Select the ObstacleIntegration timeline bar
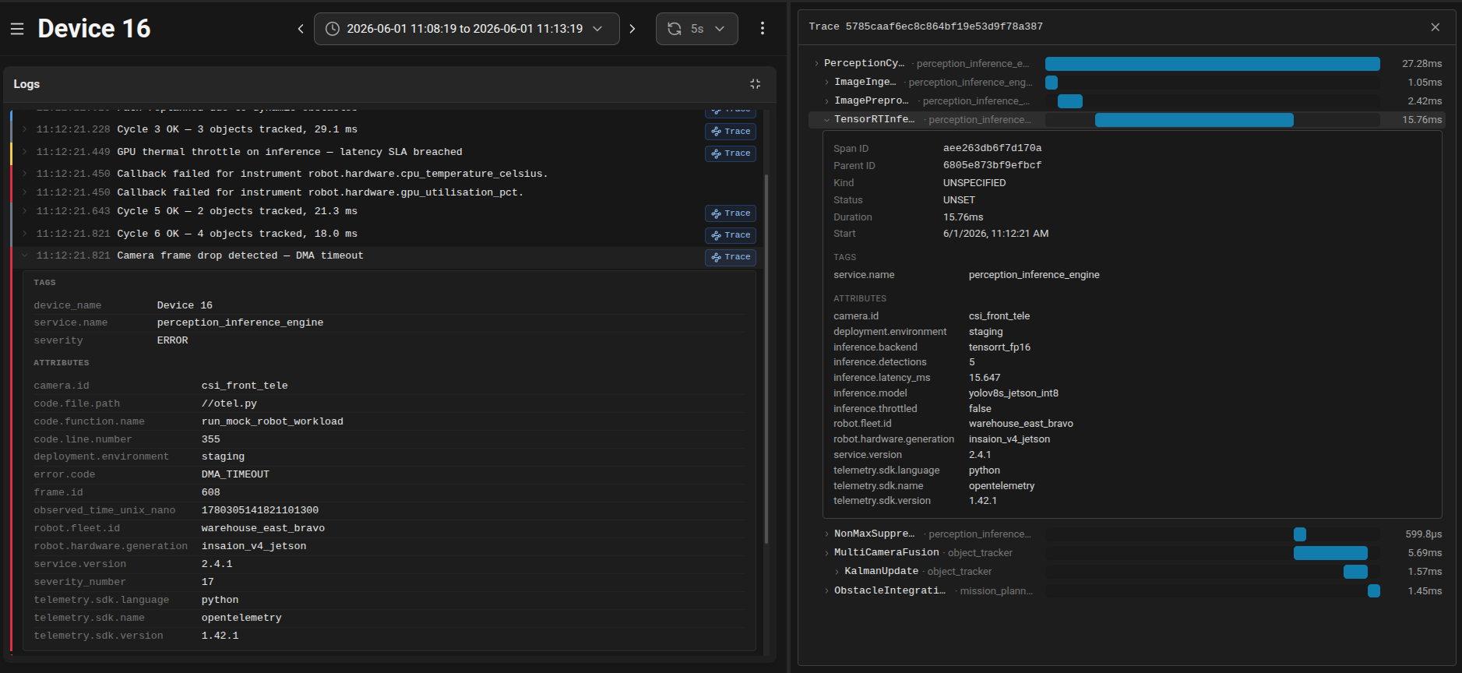 pos(1374,591)
